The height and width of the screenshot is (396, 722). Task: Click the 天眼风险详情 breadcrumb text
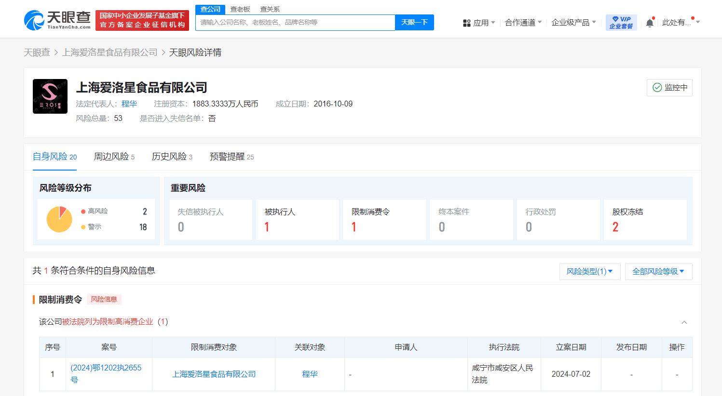click(195, 53)
